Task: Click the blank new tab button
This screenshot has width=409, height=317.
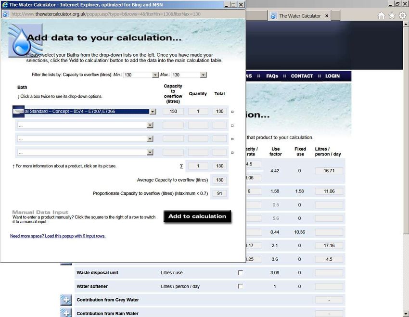Action: [x=336, y=16]
